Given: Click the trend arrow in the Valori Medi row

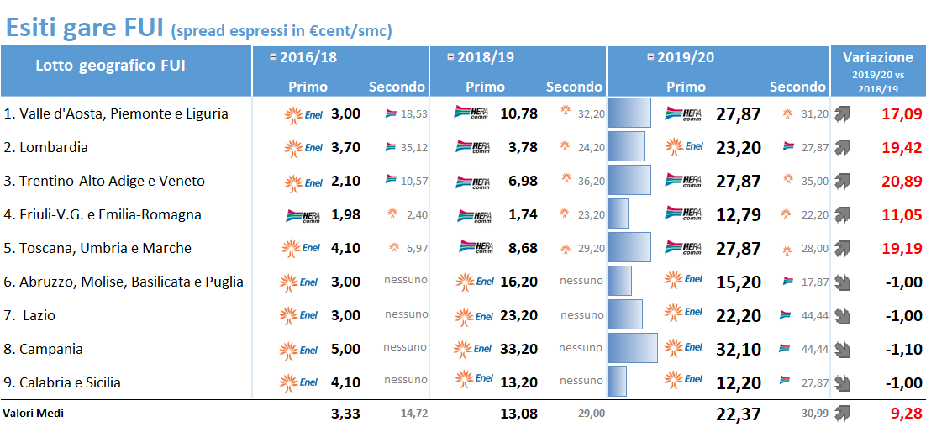Looking at the screenshot, I should (842, 412).
